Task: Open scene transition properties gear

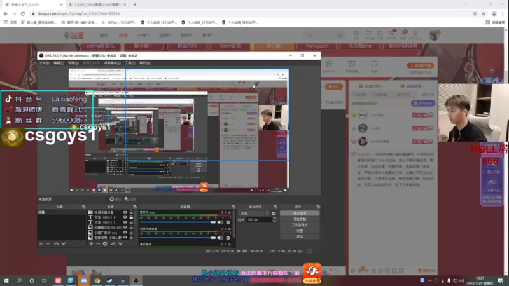Action: point(274,214)
